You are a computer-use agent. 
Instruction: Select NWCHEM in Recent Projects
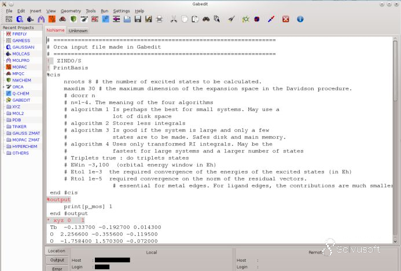pyautogui.click(x=21, y=80)
